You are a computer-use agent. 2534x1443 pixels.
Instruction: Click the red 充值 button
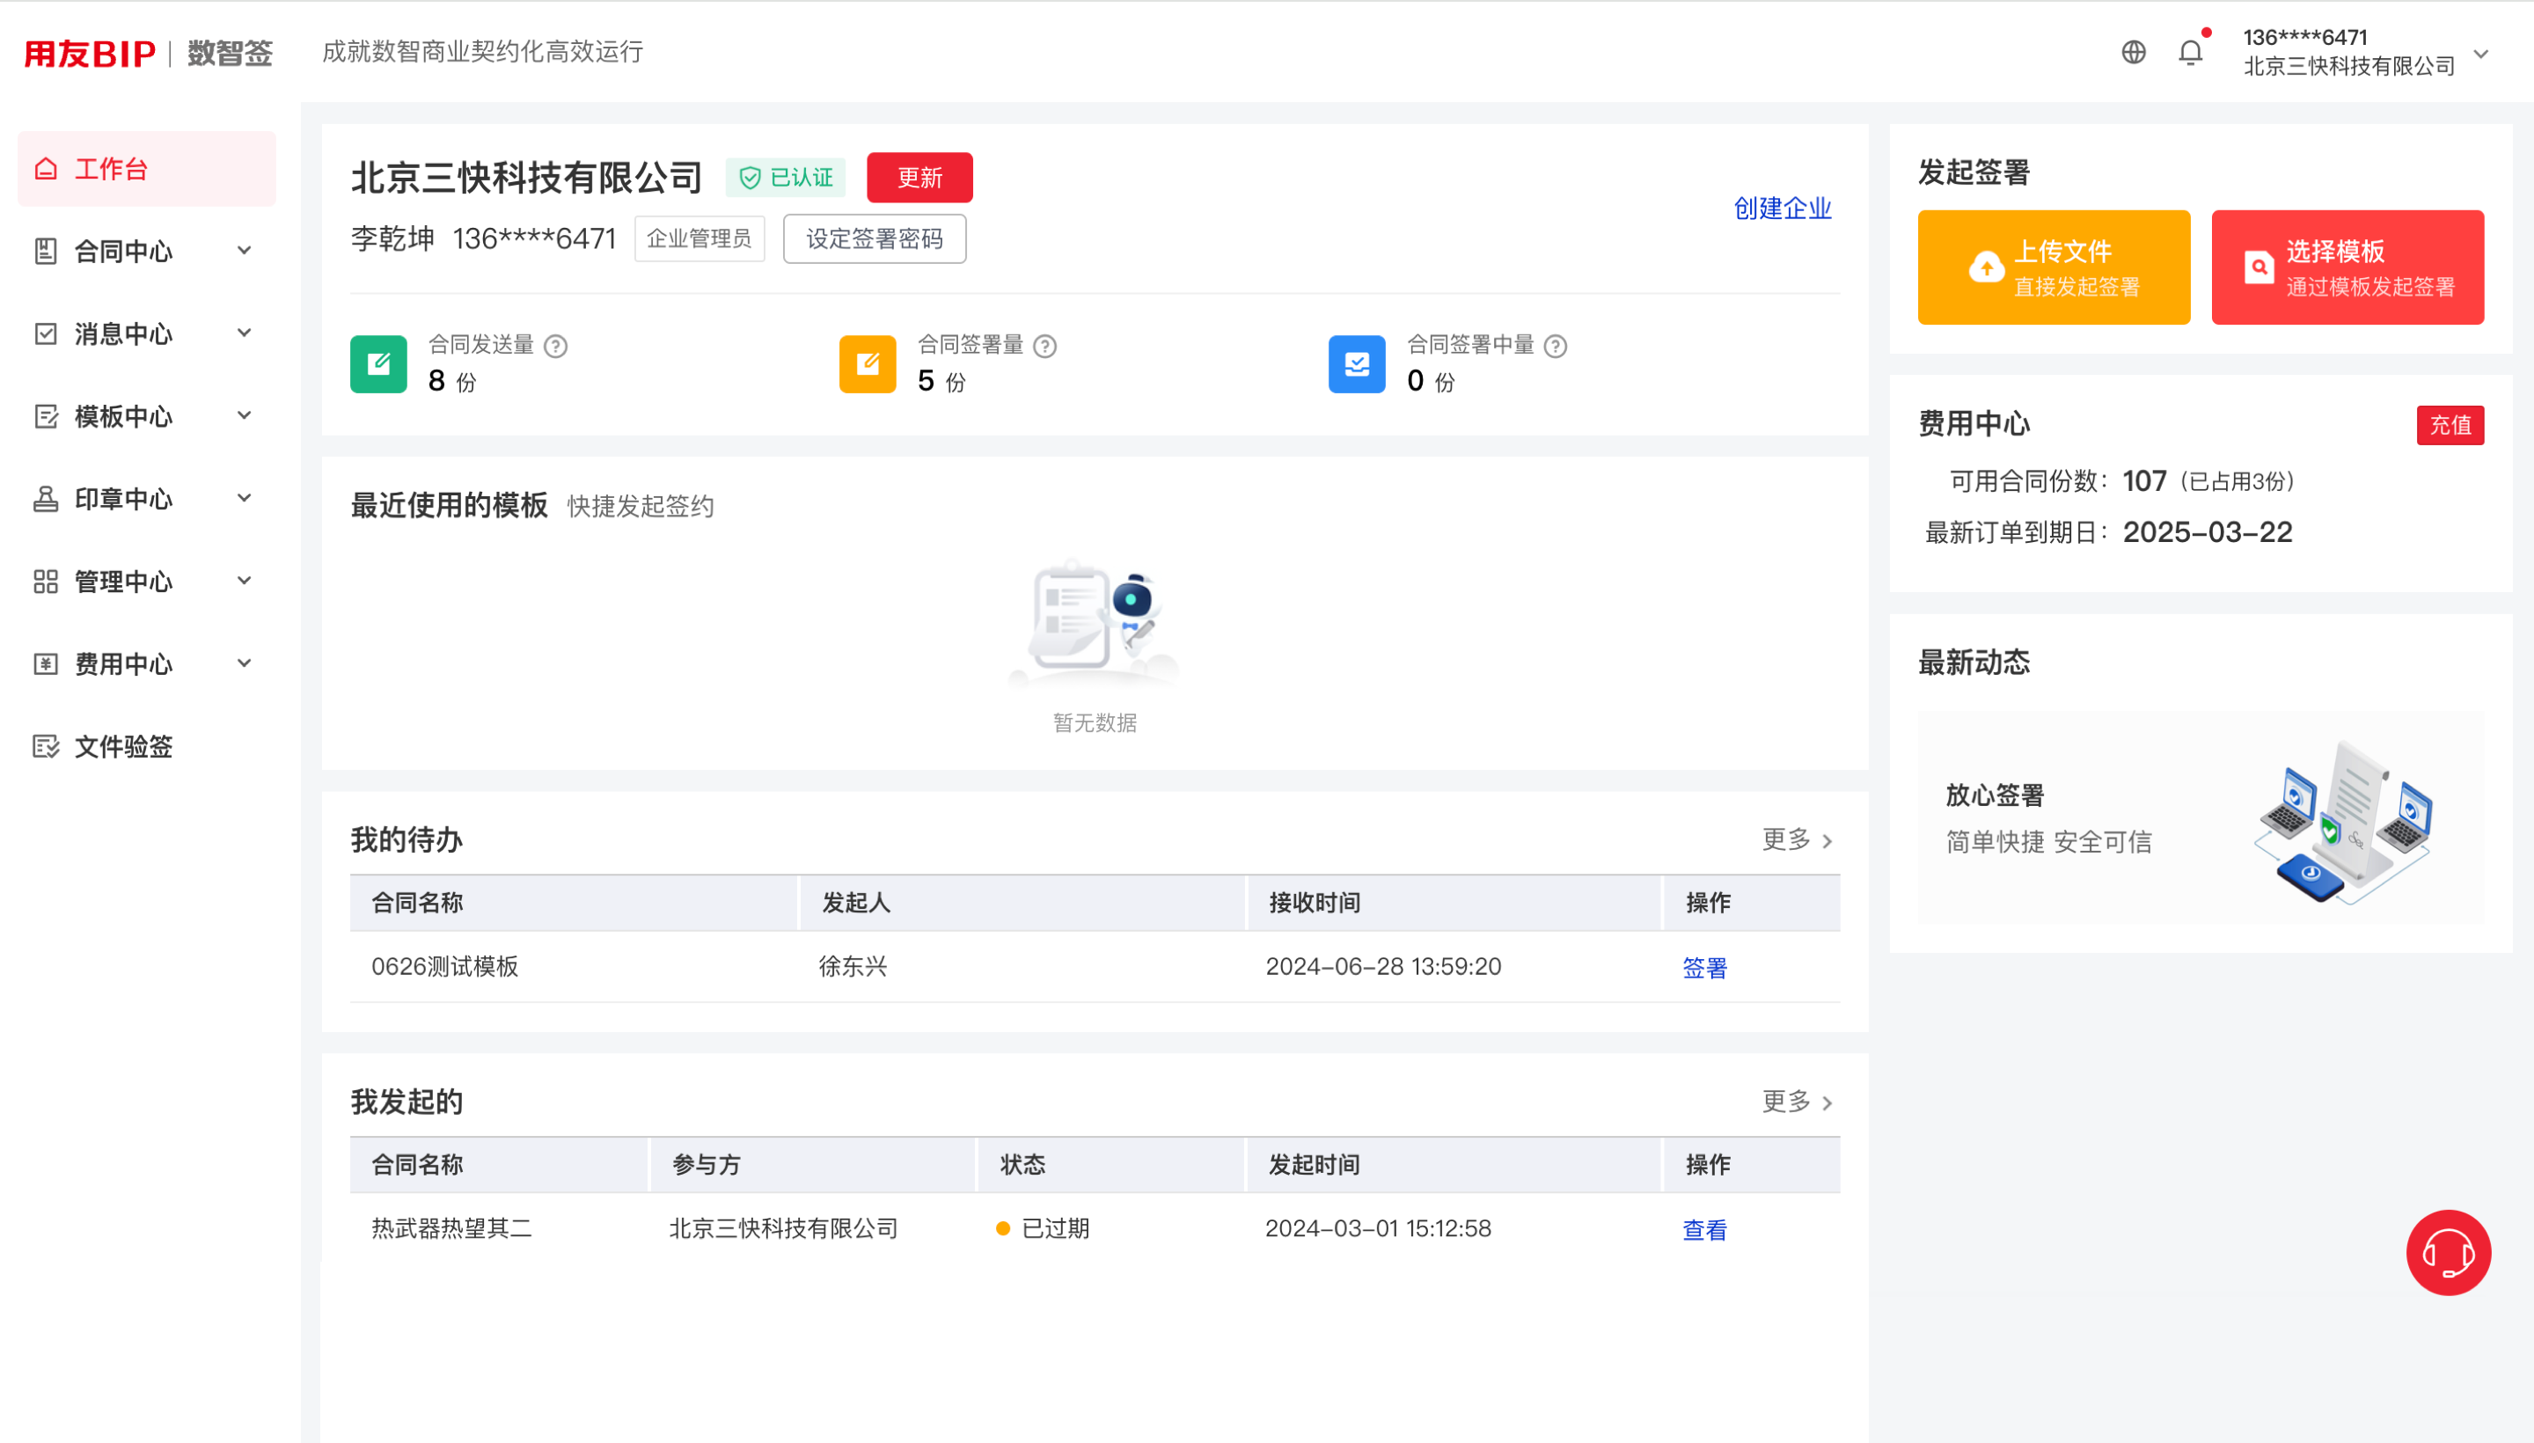(x=2450, y=425)
